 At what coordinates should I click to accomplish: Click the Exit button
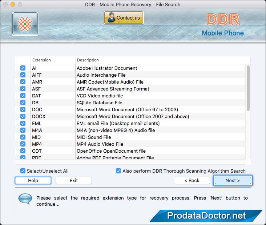tap(74, 180)
